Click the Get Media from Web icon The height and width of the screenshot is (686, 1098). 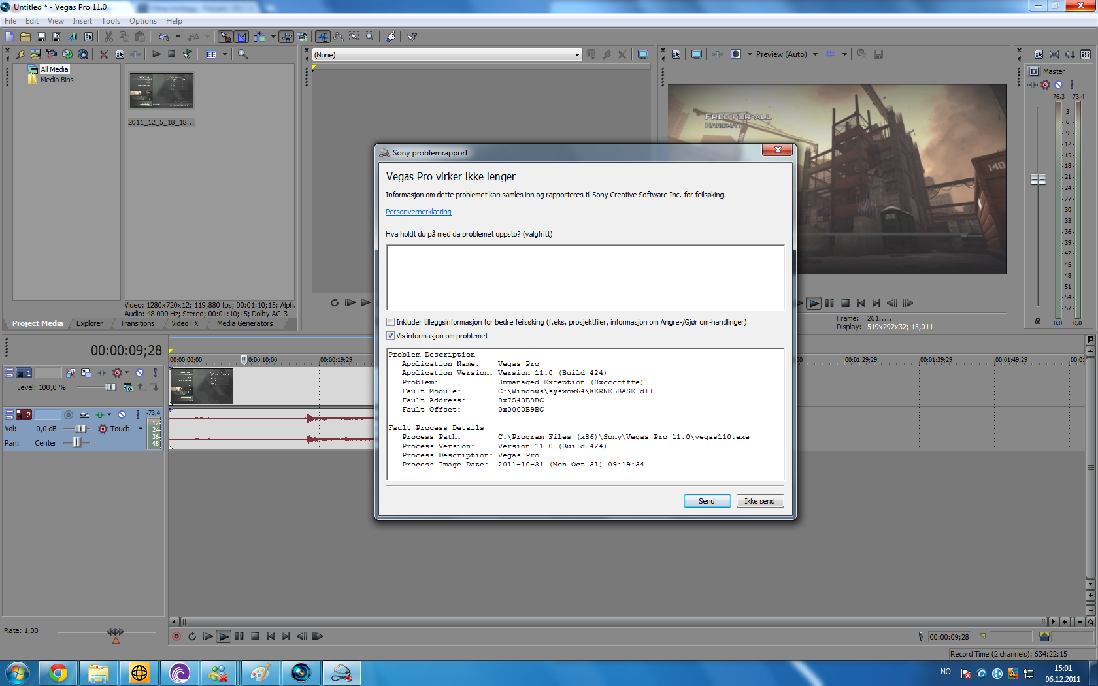(83, 54)
